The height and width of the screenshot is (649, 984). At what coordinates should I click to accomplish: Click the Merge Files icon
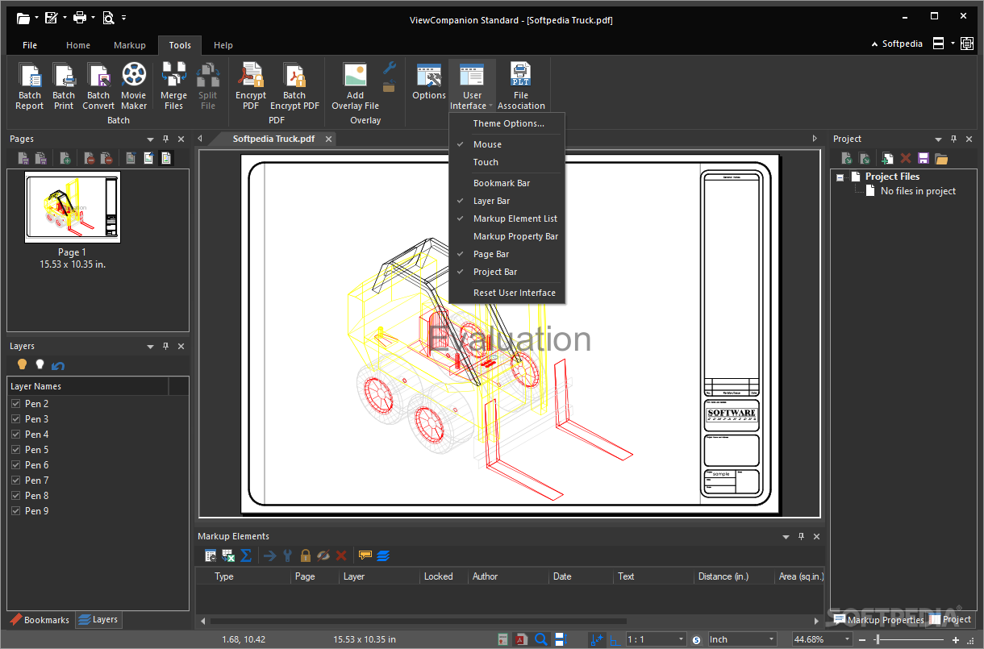pos(173,74)
